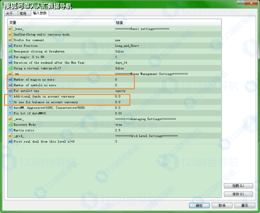The image size is (260, 213).
Task: Click the string icon beside _base_
Action: (x=10, y=29)
